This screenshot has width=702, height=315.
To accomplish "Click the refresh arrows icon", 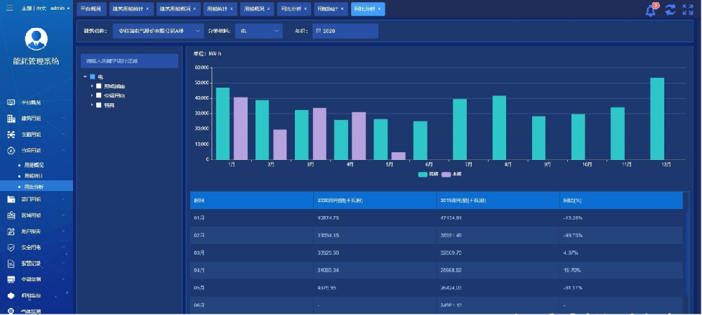I will (670, 10).
